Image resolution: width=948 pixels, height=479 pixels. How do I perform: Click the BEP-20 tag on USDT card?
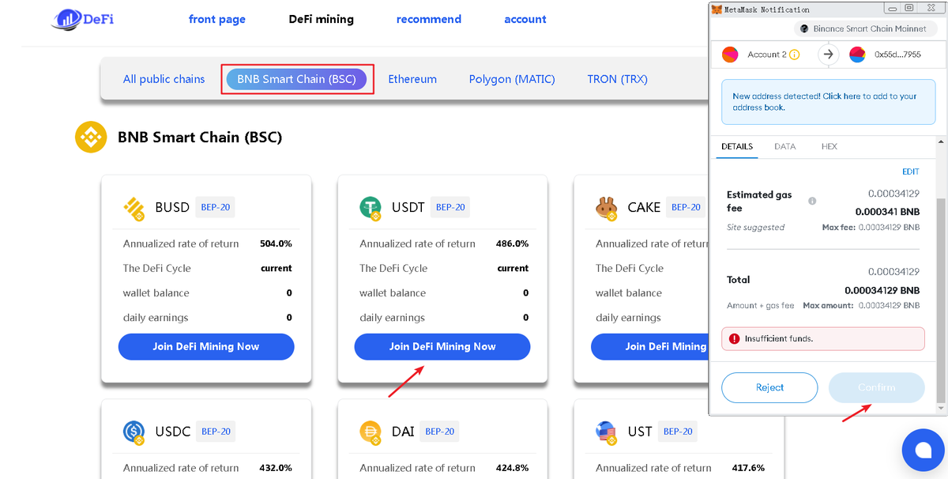click(x=450, y=208)
